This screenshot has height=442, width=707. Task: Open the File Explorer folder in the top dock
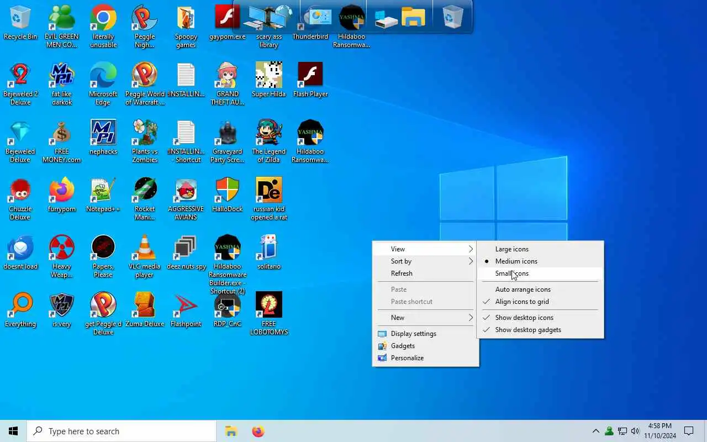click(x=413, y=17)
